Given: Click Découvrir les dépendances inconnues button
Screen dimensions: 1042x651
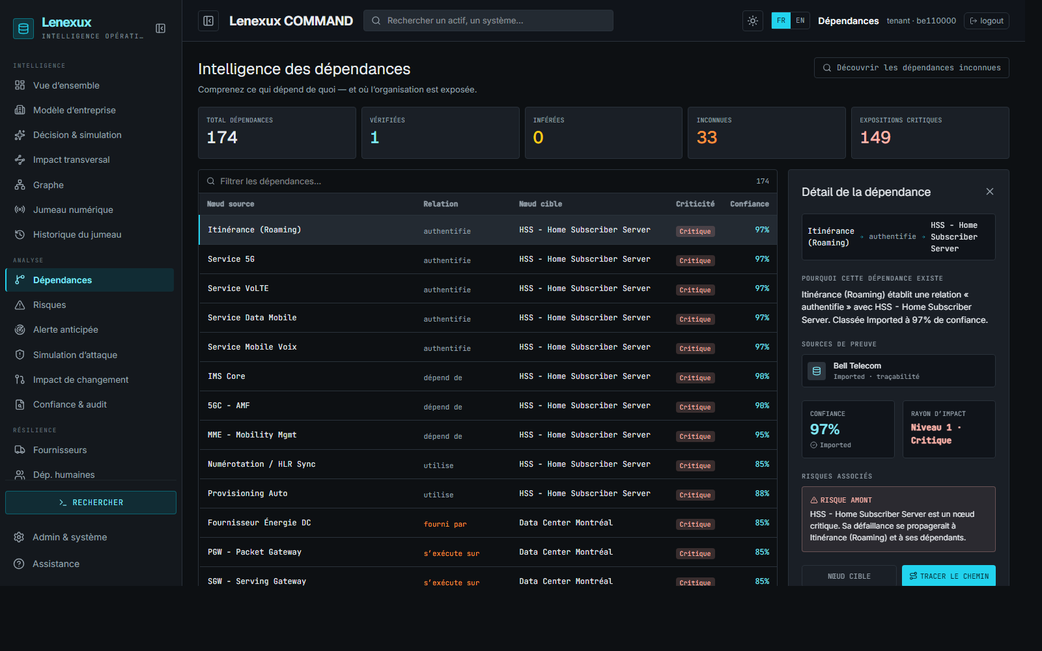Looking at the screenshot, I should pyautogui.click(x=911, y=68).
